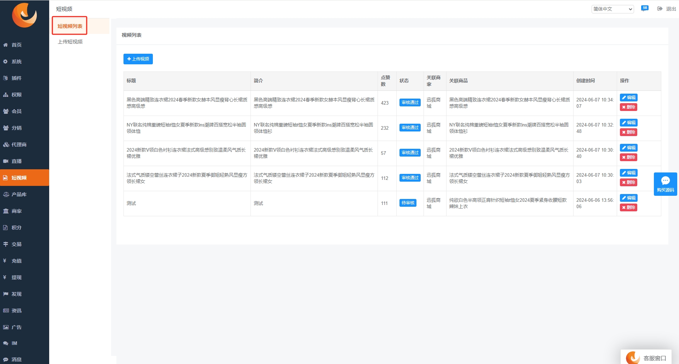Open the 简体中文 language dropdown
The height and width of the screenshot is (364, 679).
pos(613,9)
